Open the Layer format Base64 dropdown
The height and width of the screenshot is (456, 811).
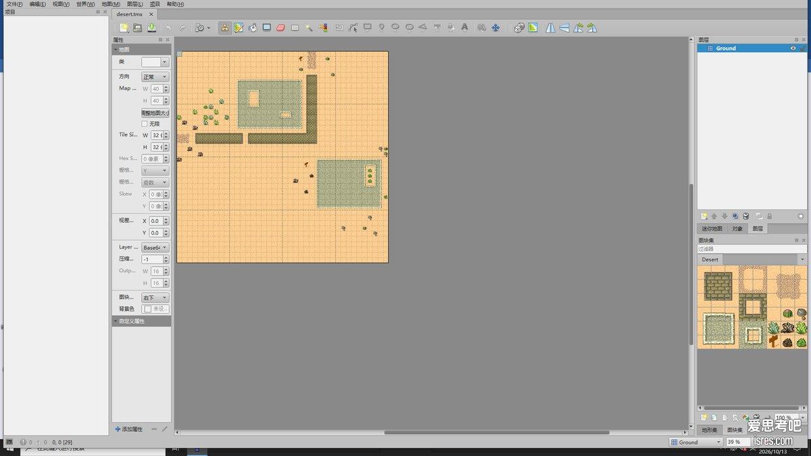coord(155,247)
